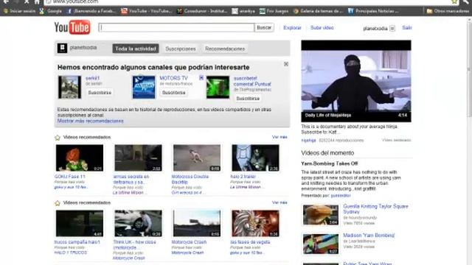Click the 'Yarn Bombing Takes Off' heading

[x=330, y=163]
